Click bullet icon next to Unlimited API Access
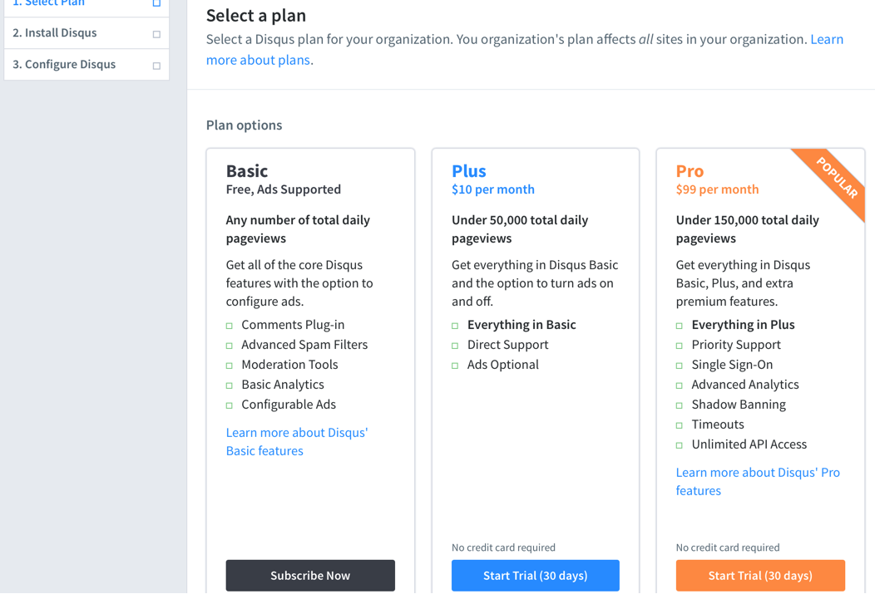The width and height of the screenshot is (875, 594). tap(680, 445)
